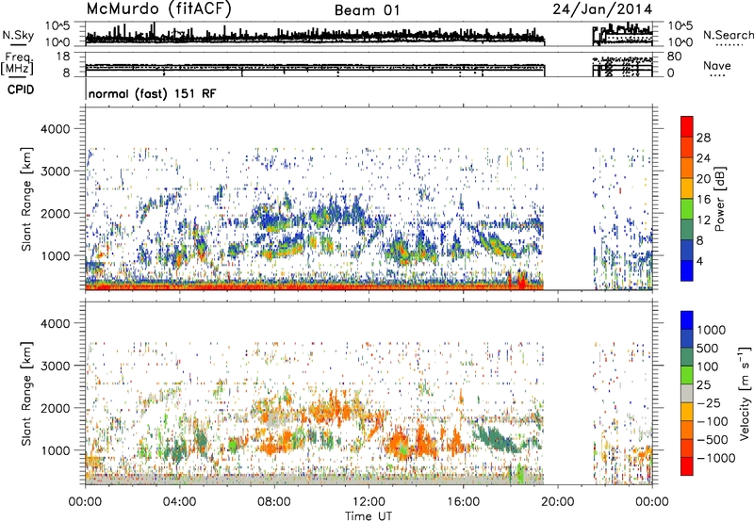Click the -500 label on Velocity colorbar
The height and width of the screenshot is (522, 754).
(713, 440)
